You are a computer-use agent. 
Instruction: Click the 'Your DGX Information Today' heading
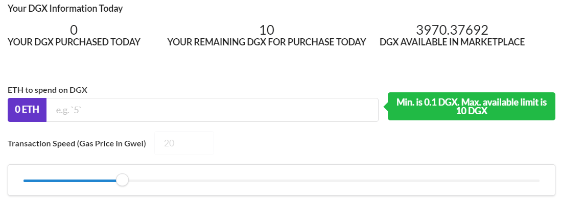[65, 9]
